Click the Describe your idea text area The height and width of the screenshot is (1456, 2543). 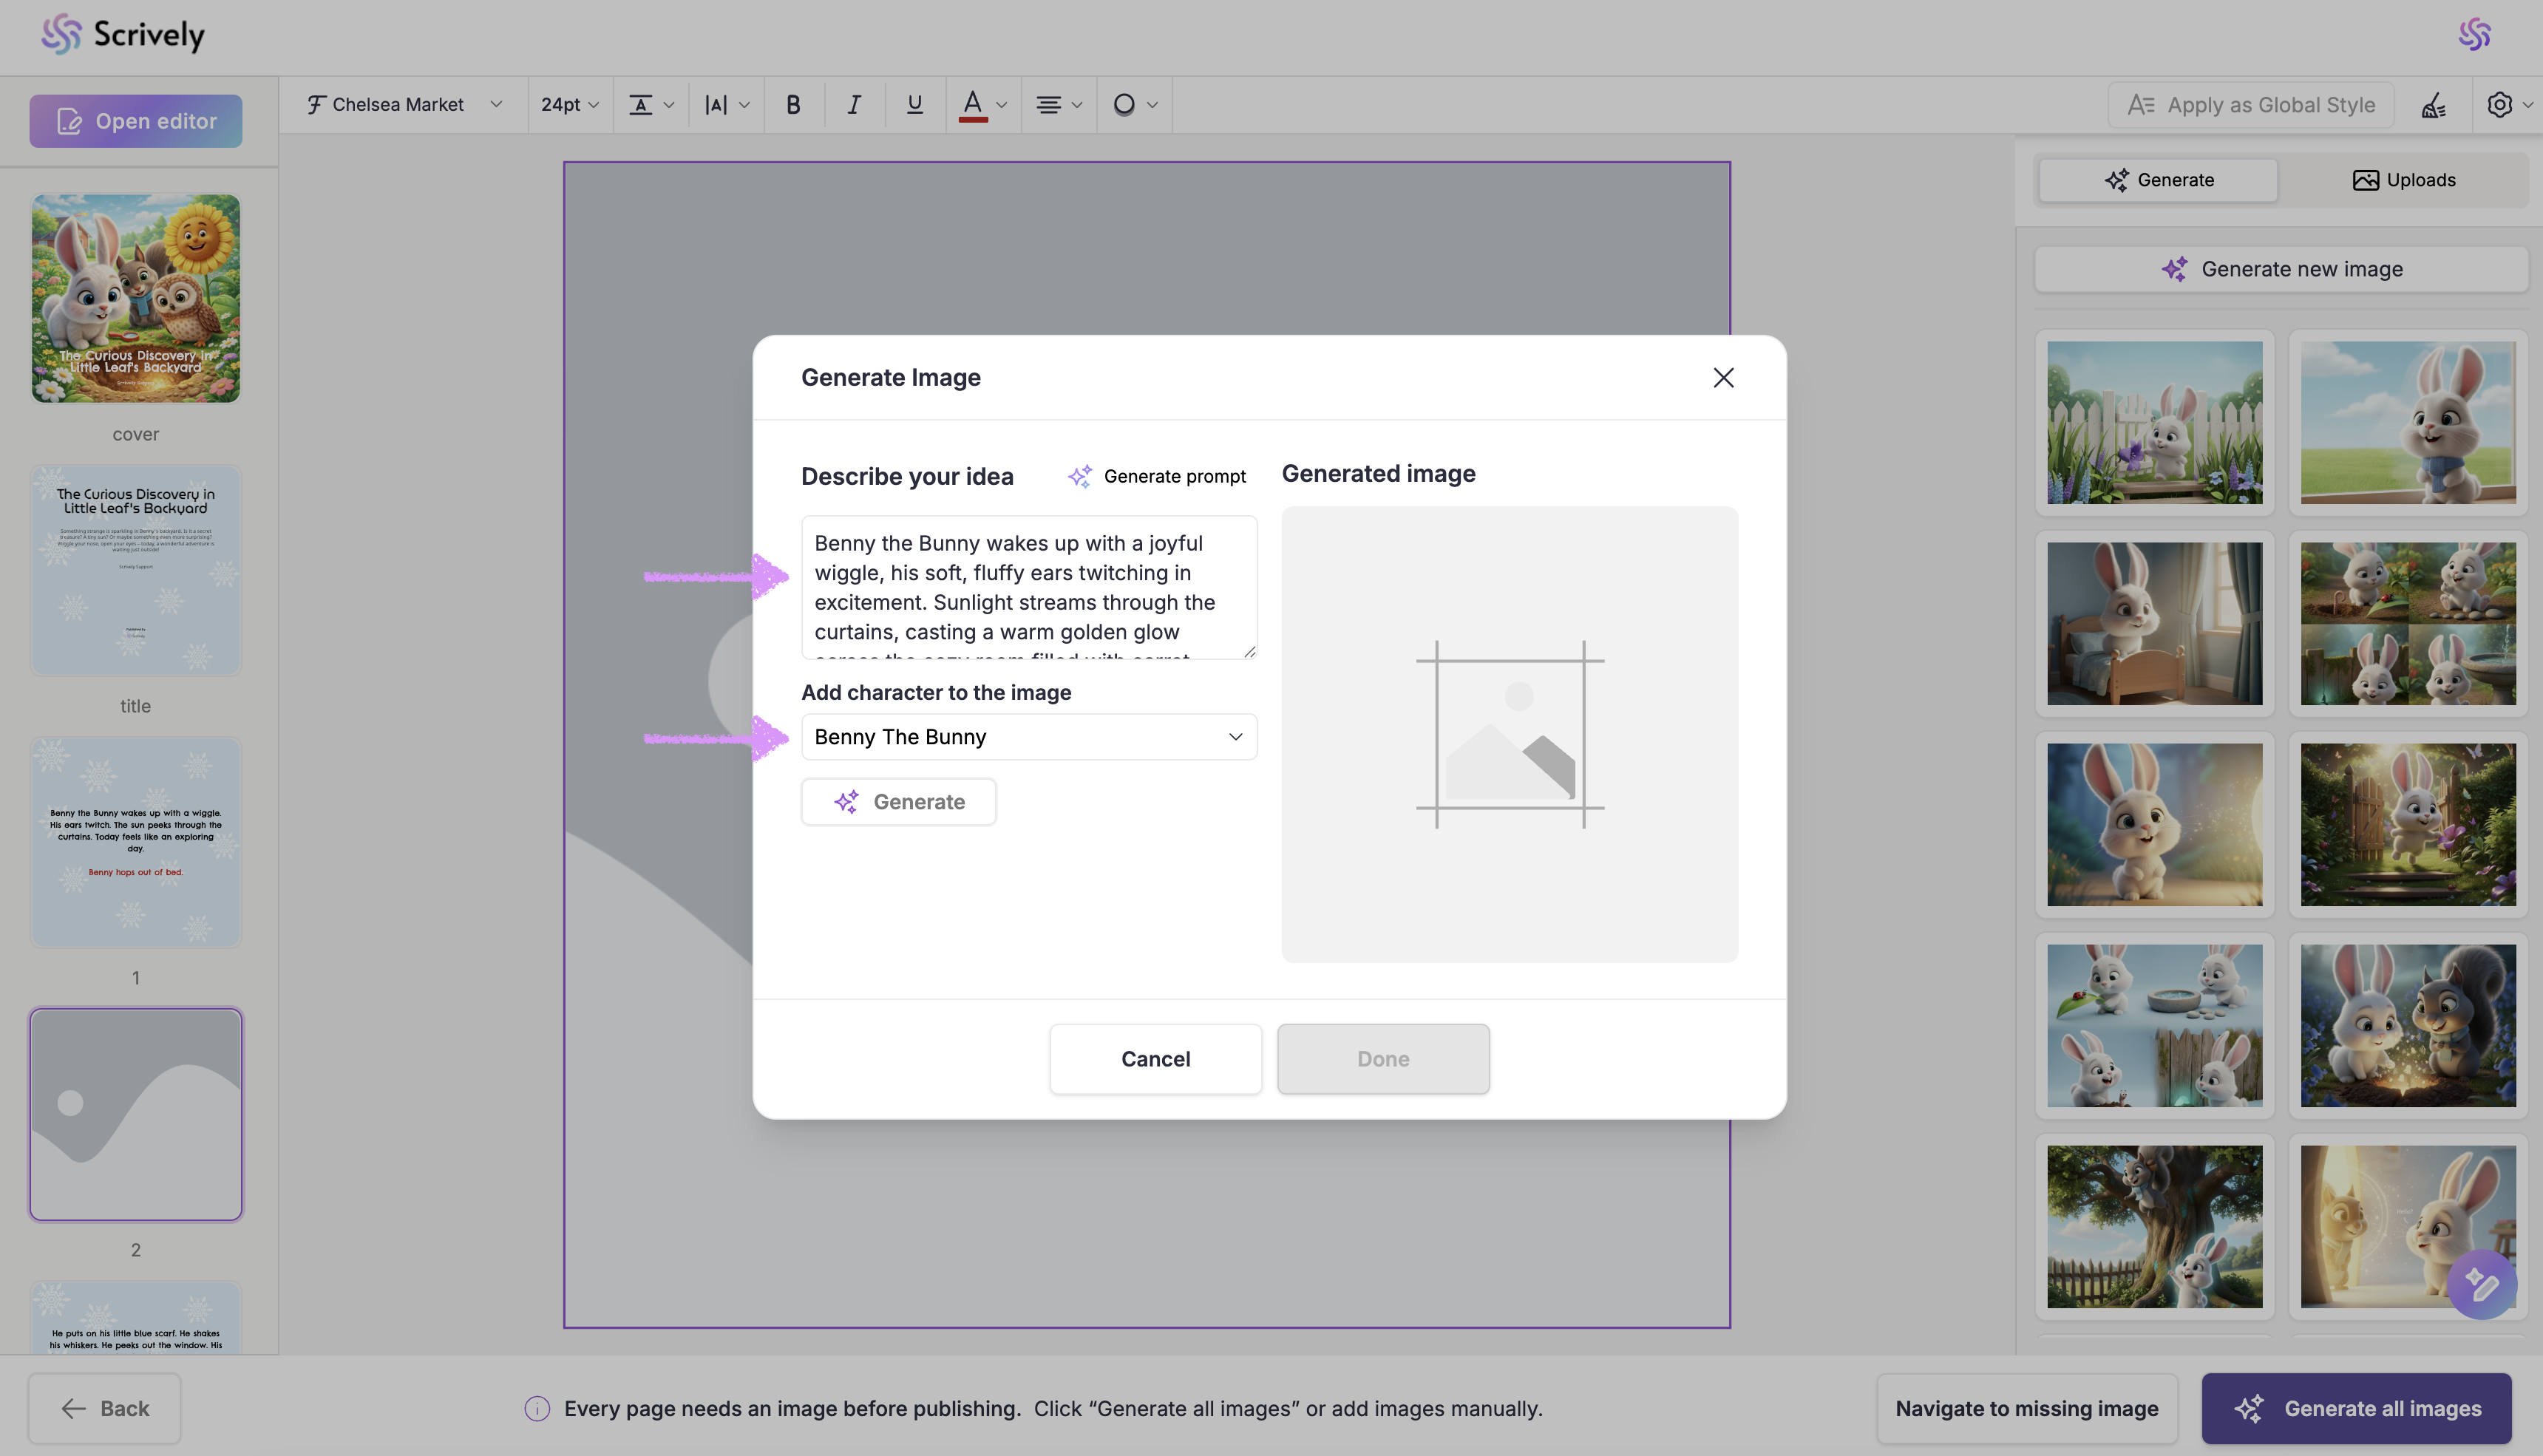click(x=1028, y=588)
